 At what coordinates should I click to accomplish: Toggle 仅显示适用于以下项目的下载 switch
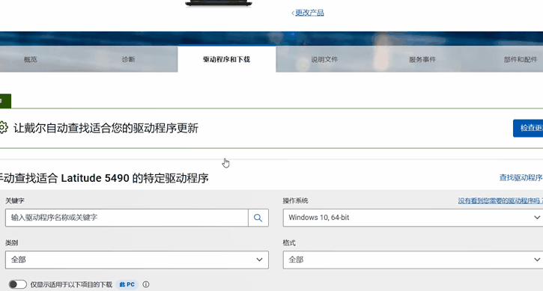pos(18,284)
